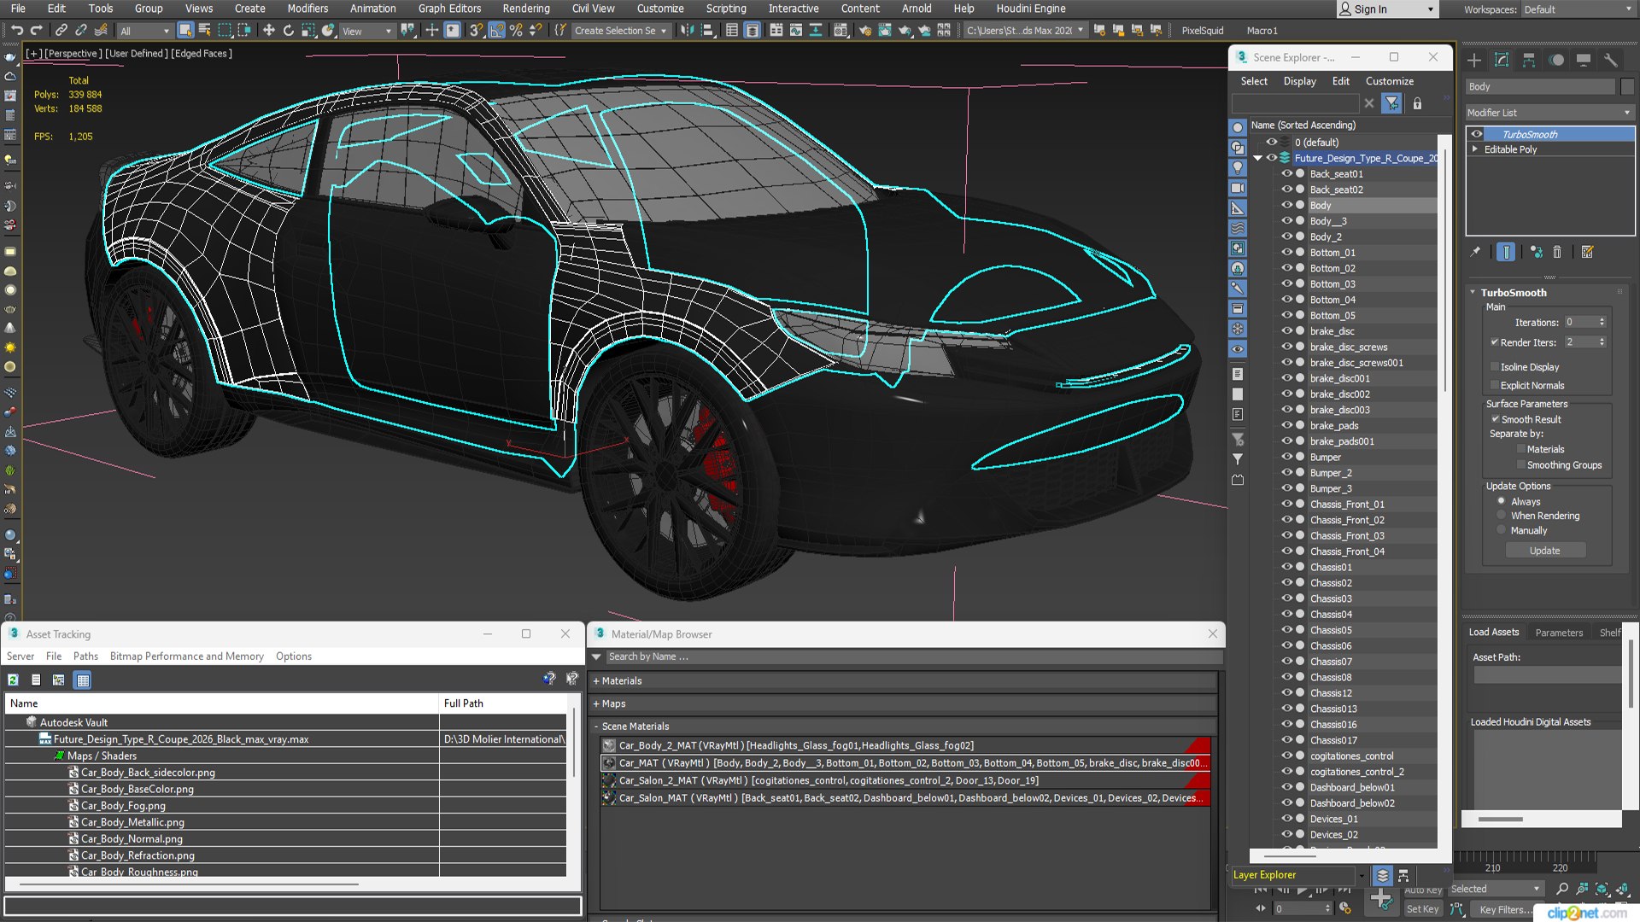
Task: Open the Graph Editors menu
Action: click(449, 9)
